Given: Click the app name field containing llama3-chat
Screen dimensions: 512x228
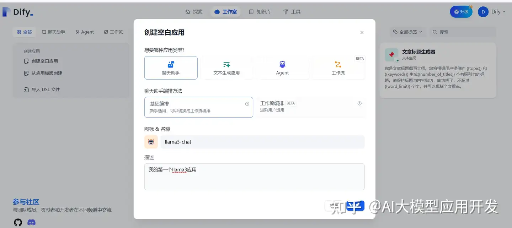Looking at the screenshot, I should (263, 142).
